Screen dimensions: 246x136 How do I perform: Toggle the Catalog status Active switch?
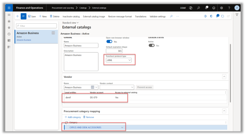click(152, 45)
